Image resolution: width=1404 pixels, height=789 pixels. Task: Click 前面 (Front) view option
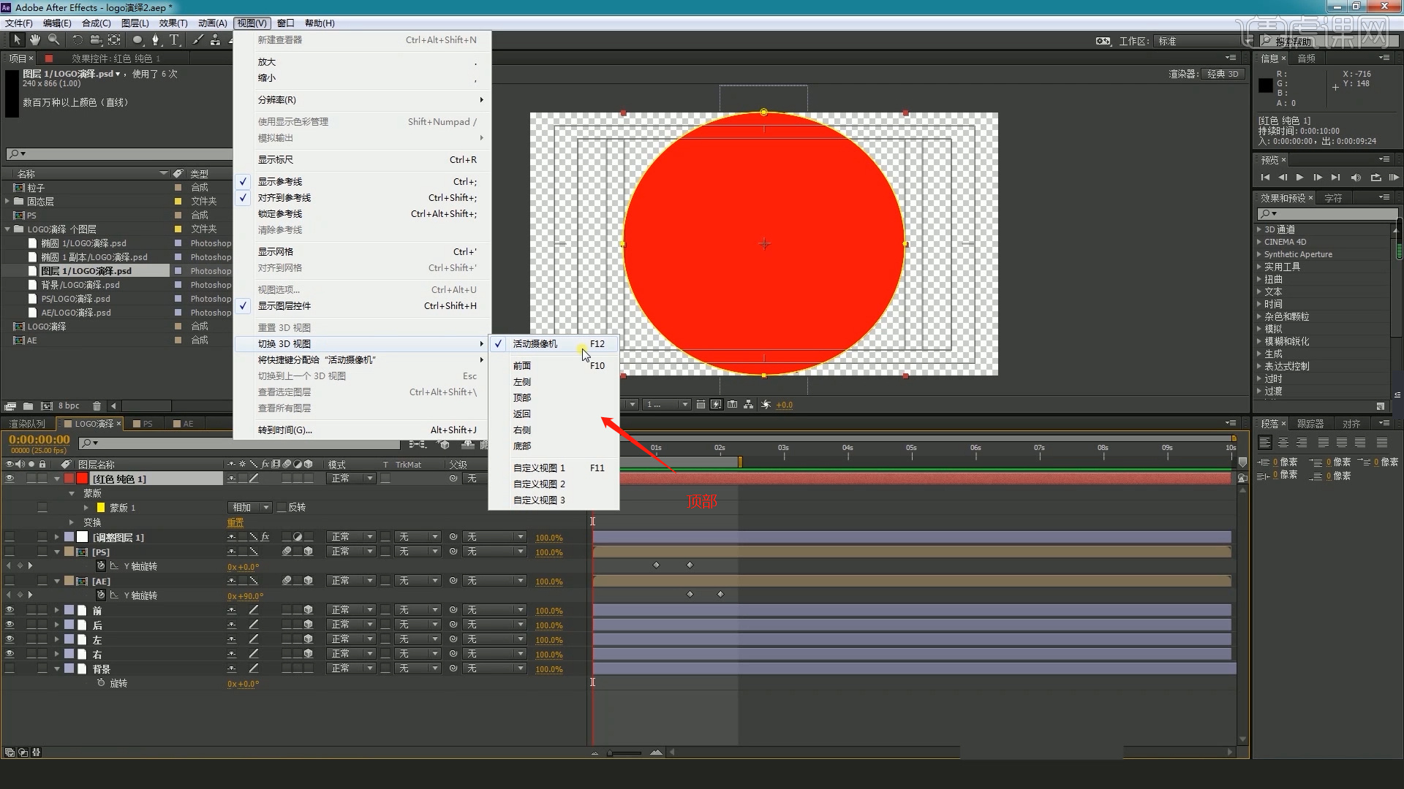coord(521,365)
